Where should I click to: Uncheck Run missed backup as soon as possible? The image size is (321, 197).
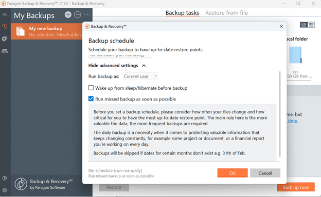click(91, 99)
